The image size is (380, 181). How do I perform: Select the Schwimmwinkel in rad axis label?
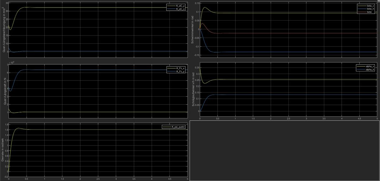click(192, 29)
